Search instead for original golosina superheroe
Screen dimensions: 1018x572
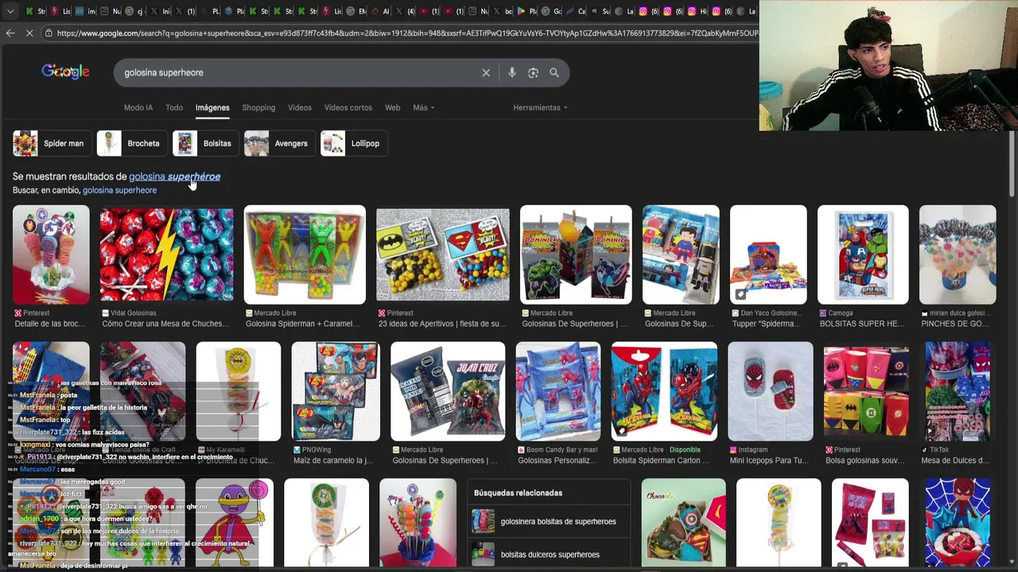coord(119,190)
